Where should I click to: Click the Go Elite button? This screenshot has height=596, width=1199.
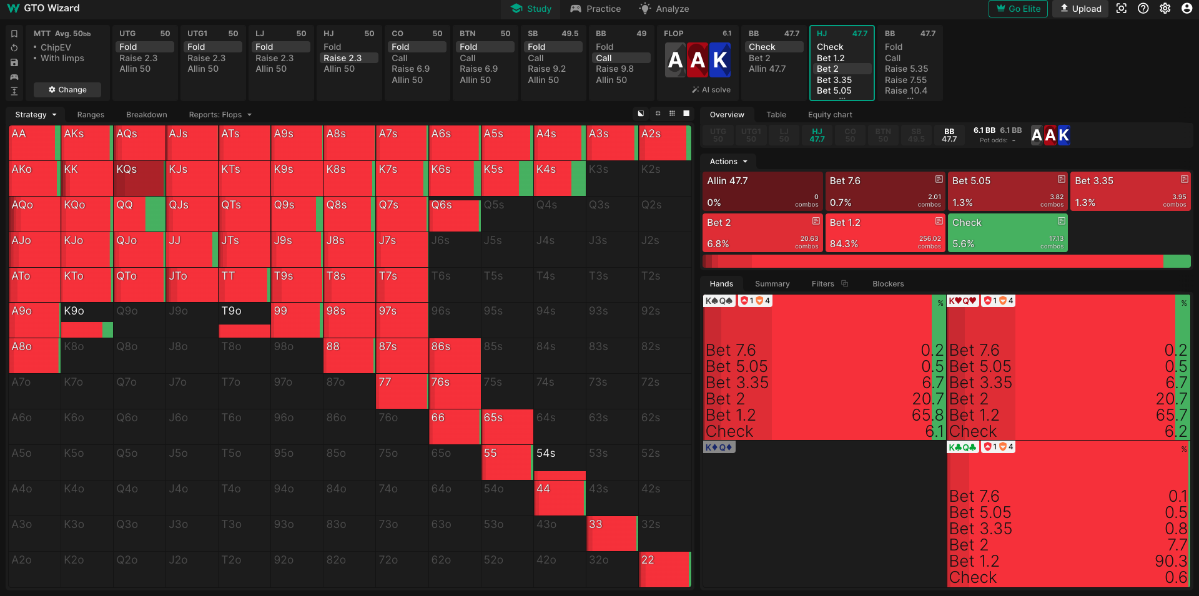[1018, 9]
